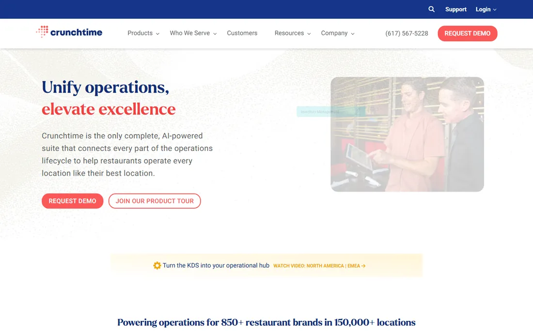
Task: Expand the Login dropdown
Action: pyautogui.click(x=486, y=9)
